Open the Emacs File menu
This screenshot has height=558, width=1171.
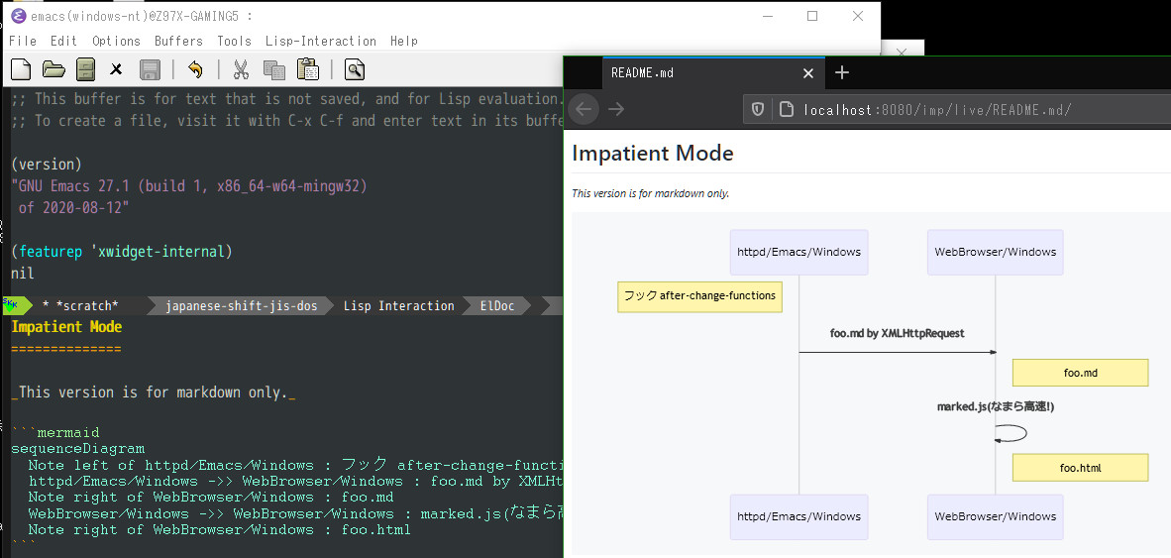(23, 41)
